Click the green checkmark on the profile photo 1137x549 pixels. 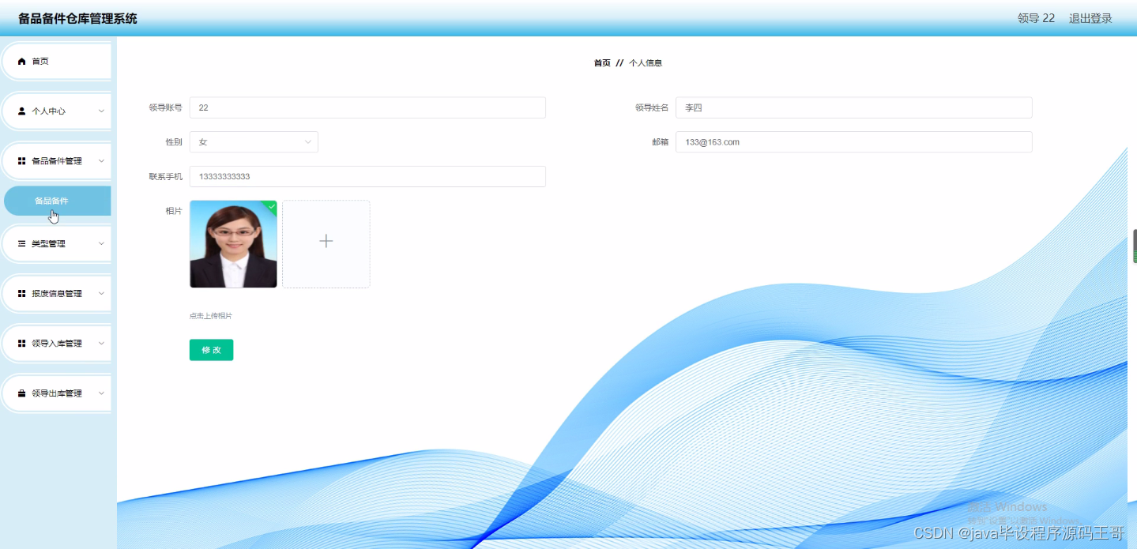click(x=271, y=205)
